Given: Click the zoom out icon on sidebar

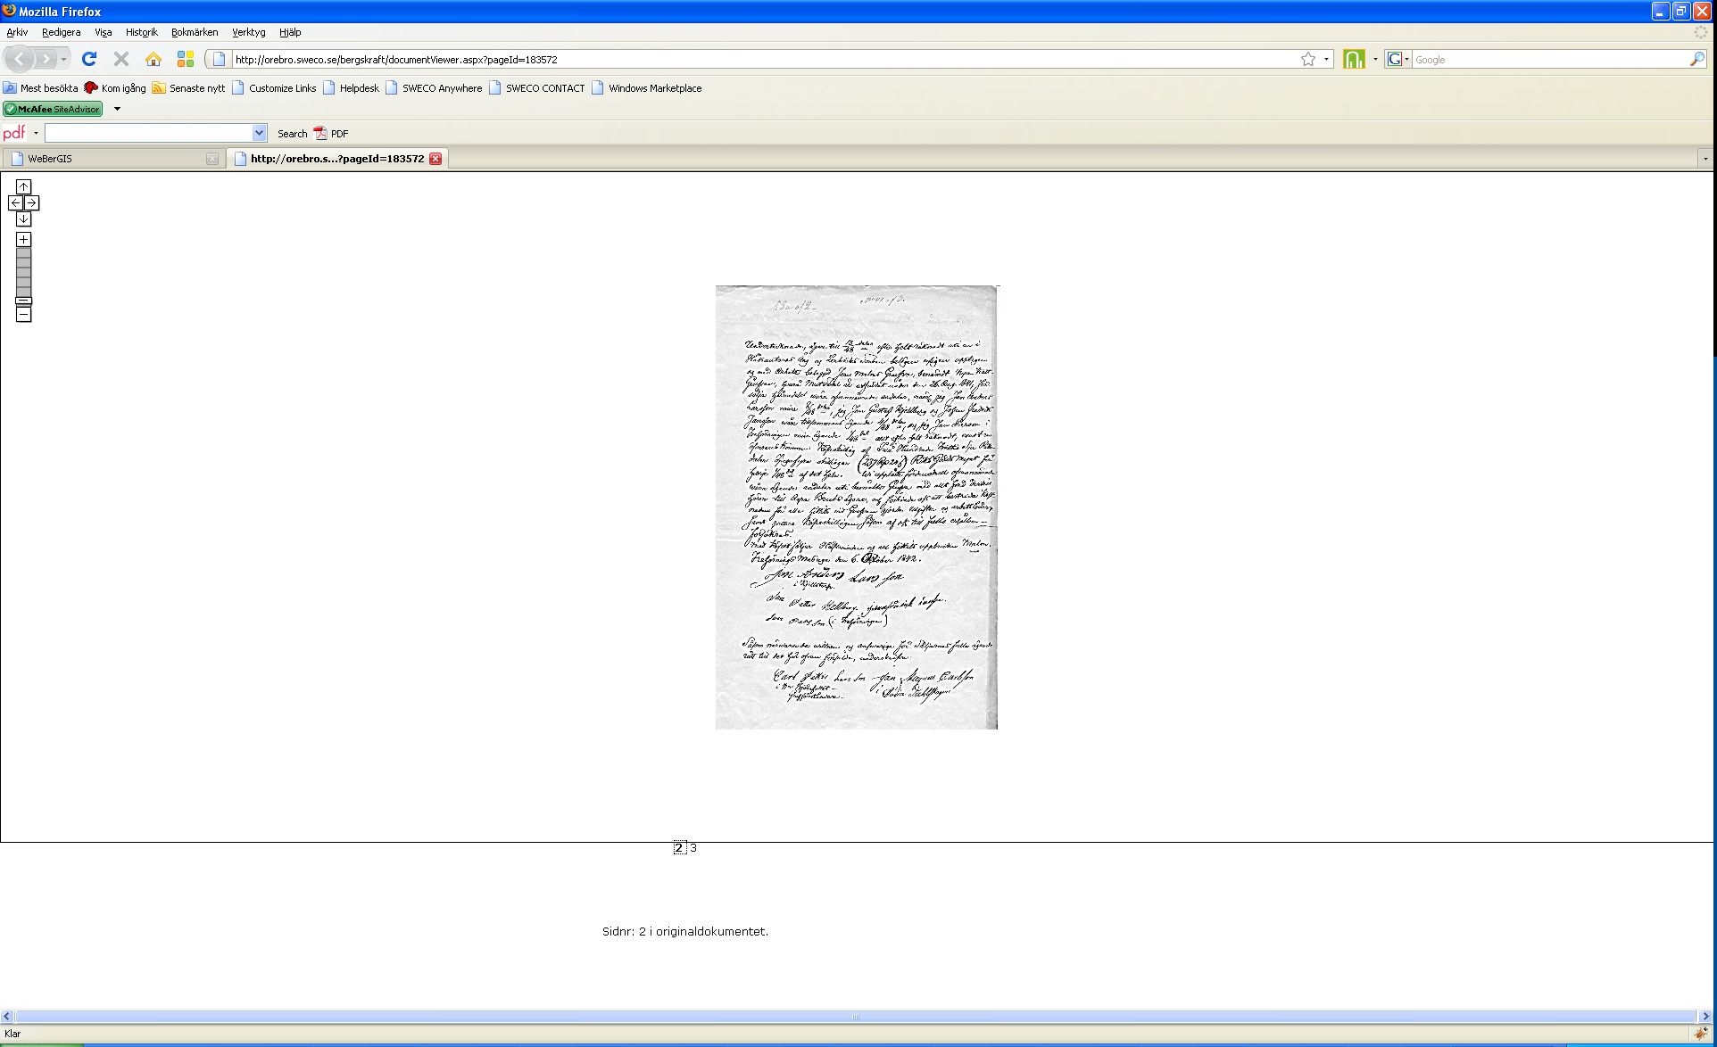Looking at the screenshot, I should click(x=23, y=315).
